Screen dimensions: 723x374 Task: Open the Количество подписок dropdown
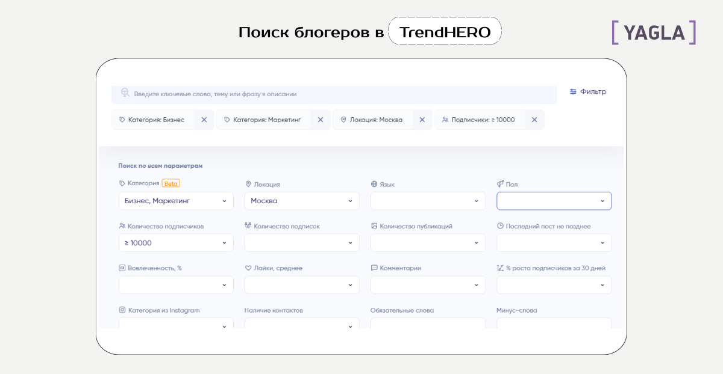302,243
